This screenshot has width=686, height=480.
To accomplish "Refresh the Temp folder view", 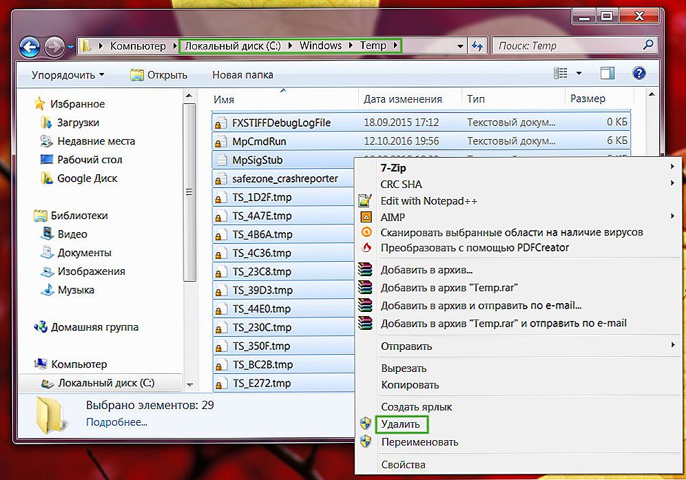I will click(x=477, y=46).
